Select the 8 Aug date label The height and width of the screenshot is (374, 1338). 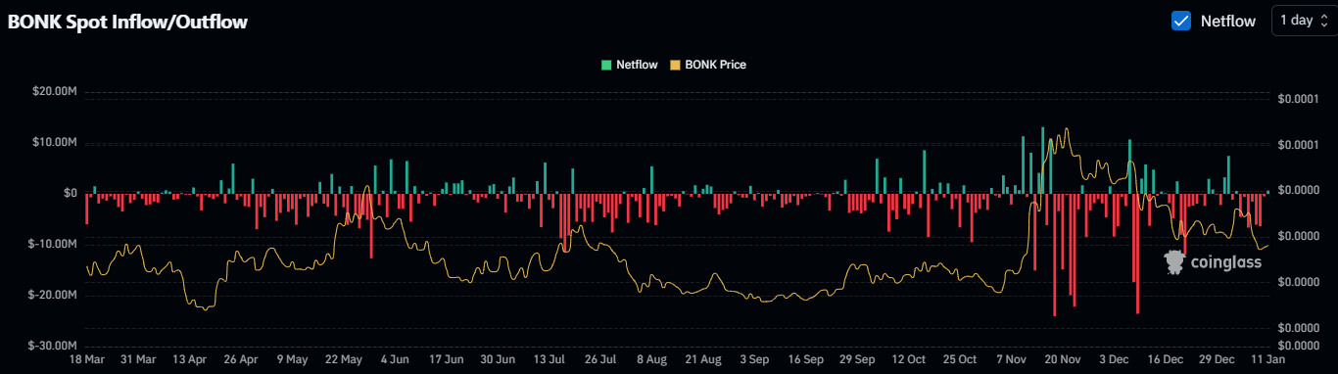pyautogui.click(x=651, y=359)
